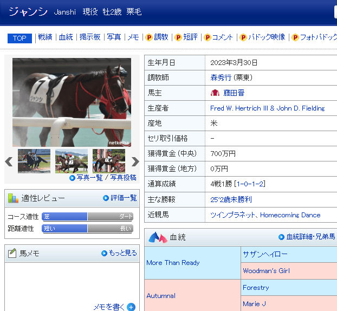
Task: Click the premium P icon beside パドック映像
Action: (243, 37)
